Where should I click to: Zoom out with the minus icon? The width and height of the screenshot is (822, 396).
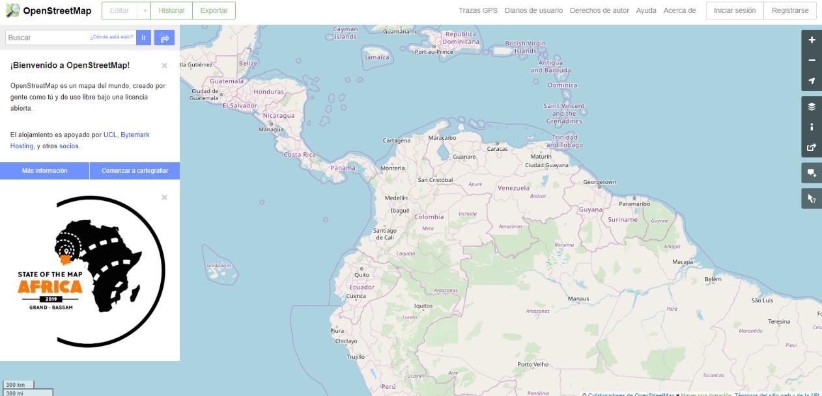point(812,60)
